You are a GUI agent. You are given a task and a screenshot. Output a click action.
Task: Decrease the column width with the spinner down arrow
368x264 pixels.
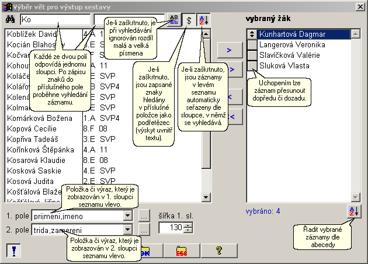(x=188, y=230)
